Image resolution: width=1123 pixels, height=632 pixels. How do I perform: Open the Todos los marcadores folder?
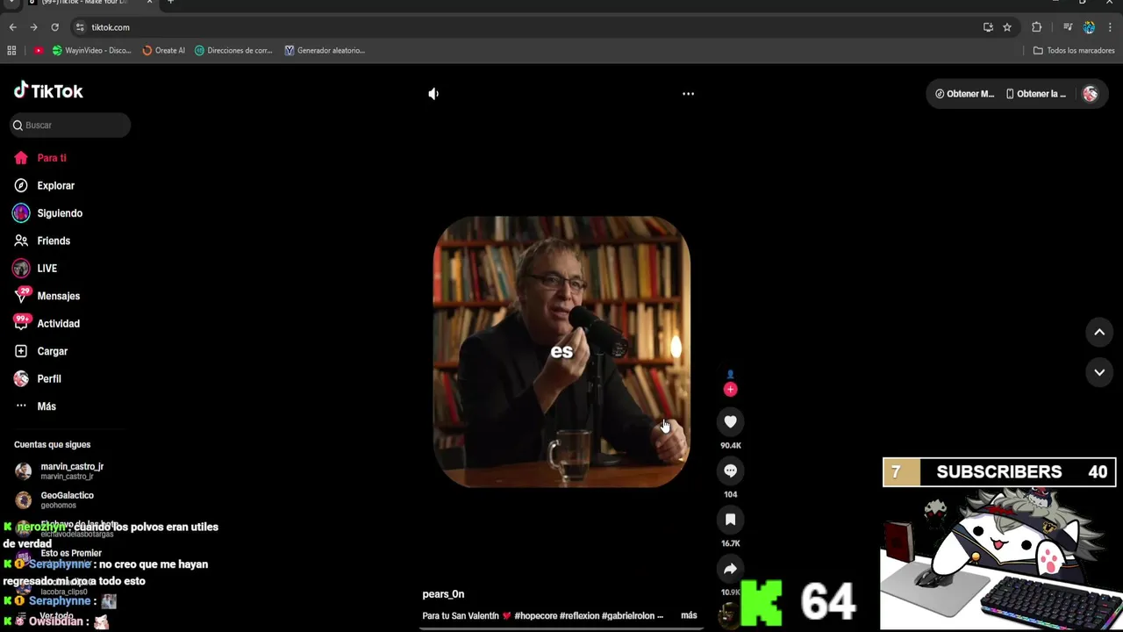[1074, 50]
